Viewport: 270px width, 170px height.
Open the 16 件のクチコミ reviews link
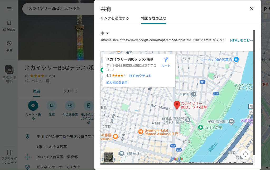pos(140,76)
